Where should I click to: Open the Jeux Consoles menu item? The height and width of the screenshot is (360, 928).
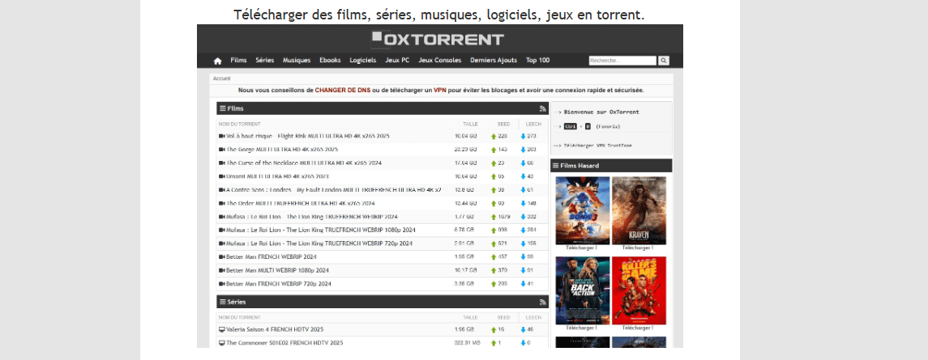[440, 61]
